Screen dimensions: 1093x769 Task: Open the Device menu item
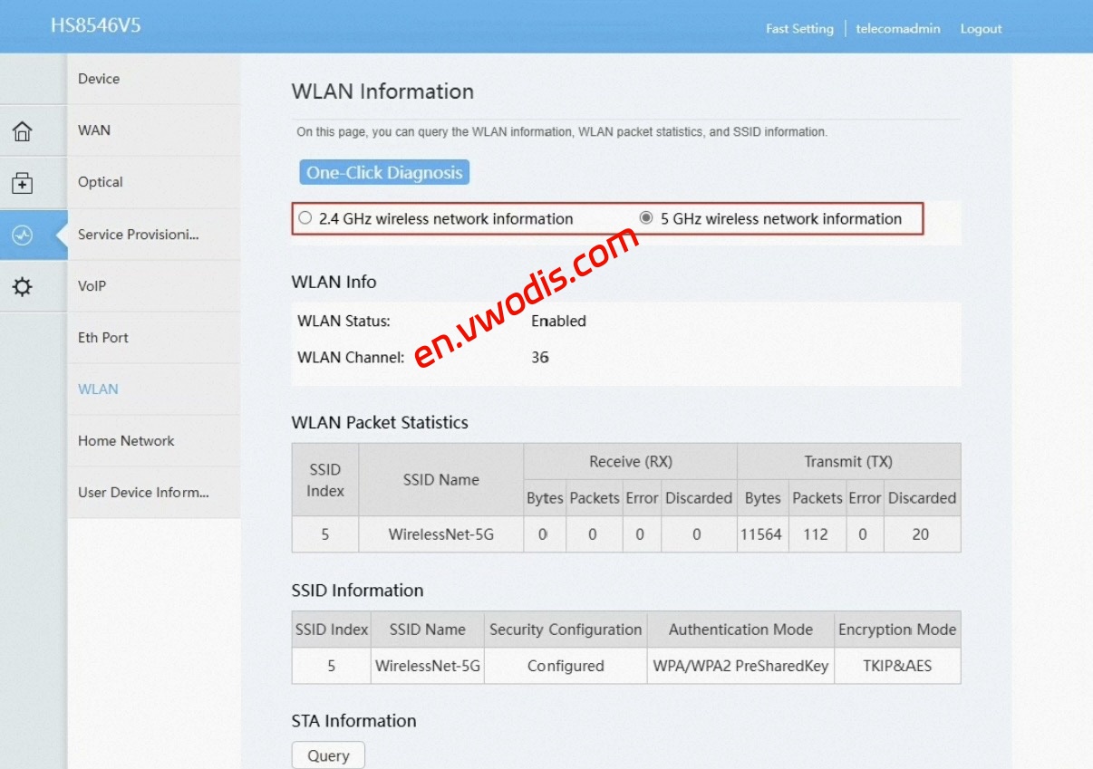coord(98,79)
